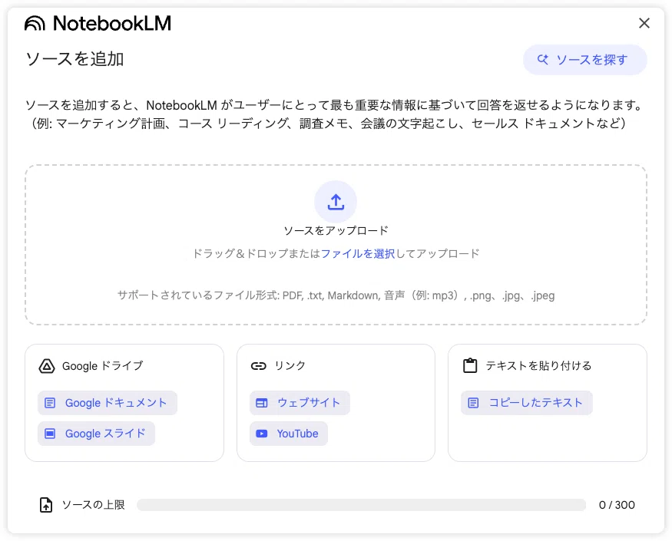Select the コピーしたテキスト chip
Viewport: 672px width, 541px height.
pos(526,403)
